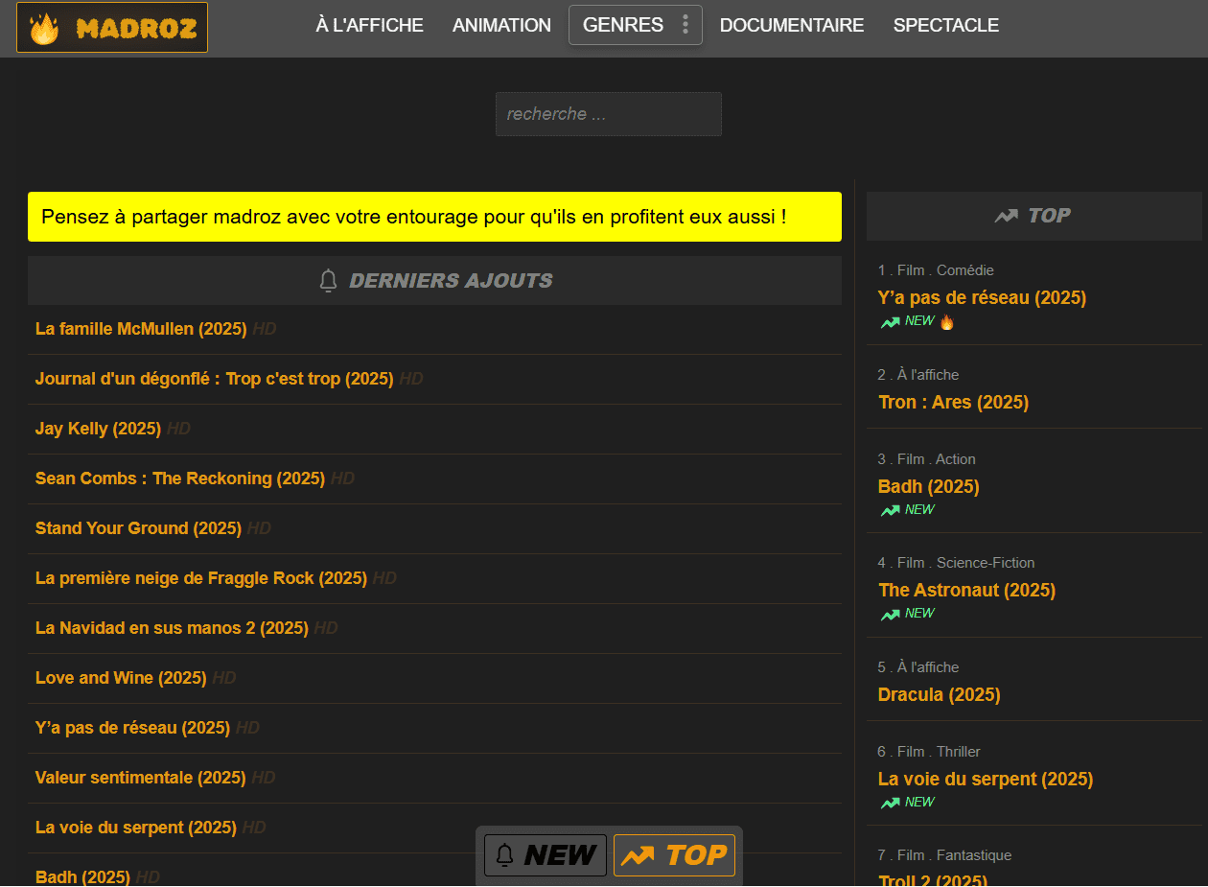This screenshot has height=887, width=1208.
Task: Click the three-dot icon beside Genres
Action: [685, 25]
